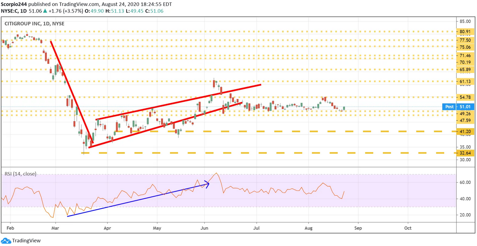
Task: Select the 47.59 price level label
Action: point(464,120)
